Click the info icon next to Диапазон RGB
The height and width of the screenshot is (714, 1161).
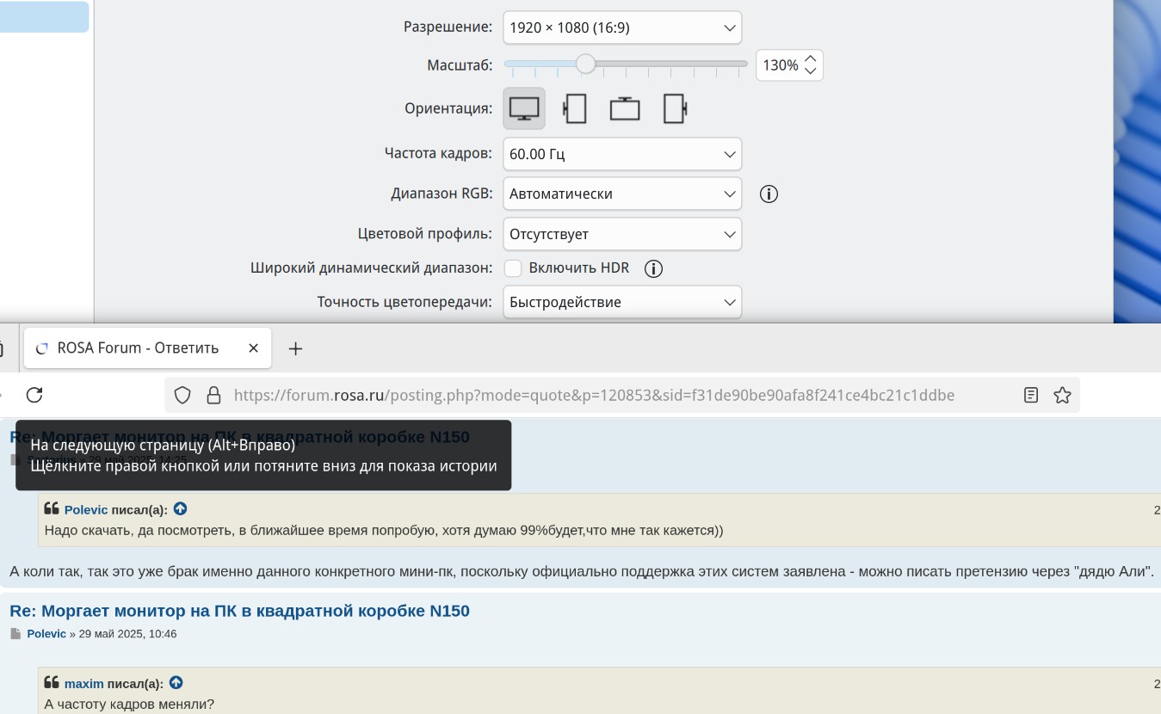click(769, 194)
